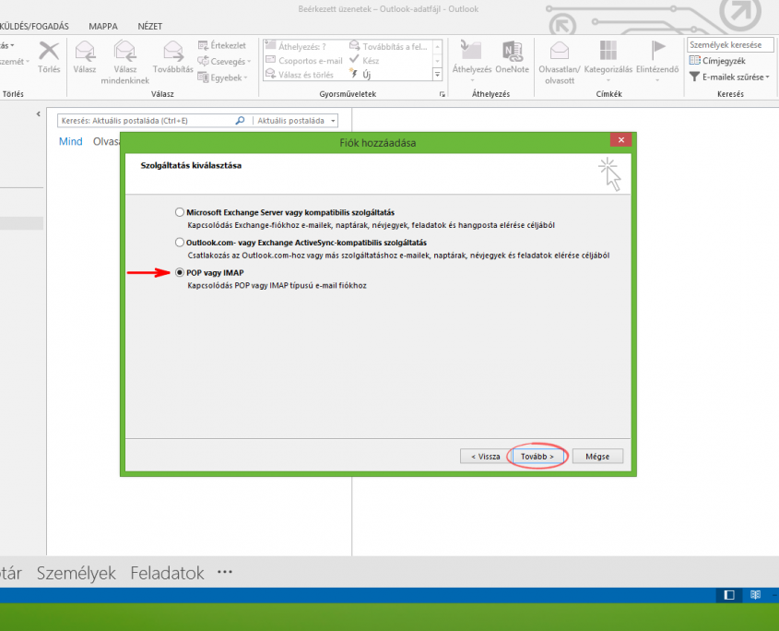Click the Tovább > button

tap(537, 456)
